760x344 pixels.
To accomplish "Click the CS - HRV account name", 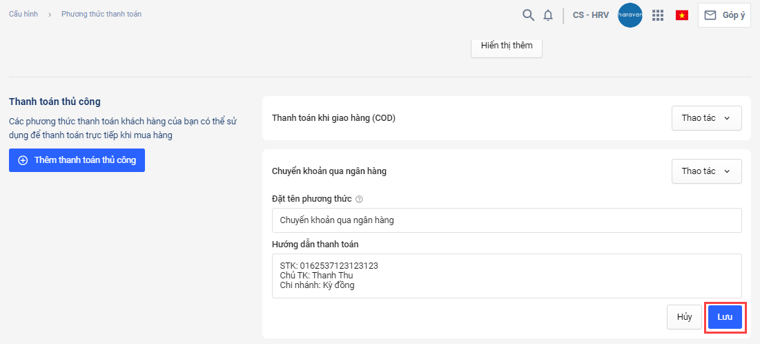I will (591, 15).
